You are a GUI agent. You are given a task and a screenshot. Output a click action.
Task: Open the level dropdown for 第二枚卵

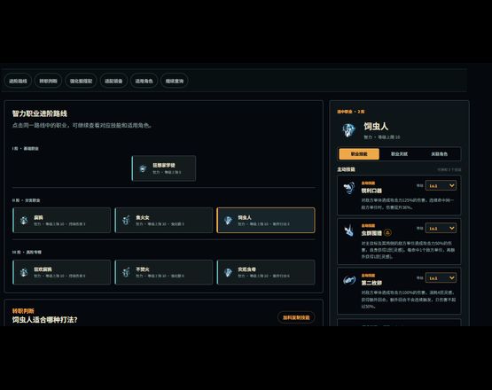441,278
